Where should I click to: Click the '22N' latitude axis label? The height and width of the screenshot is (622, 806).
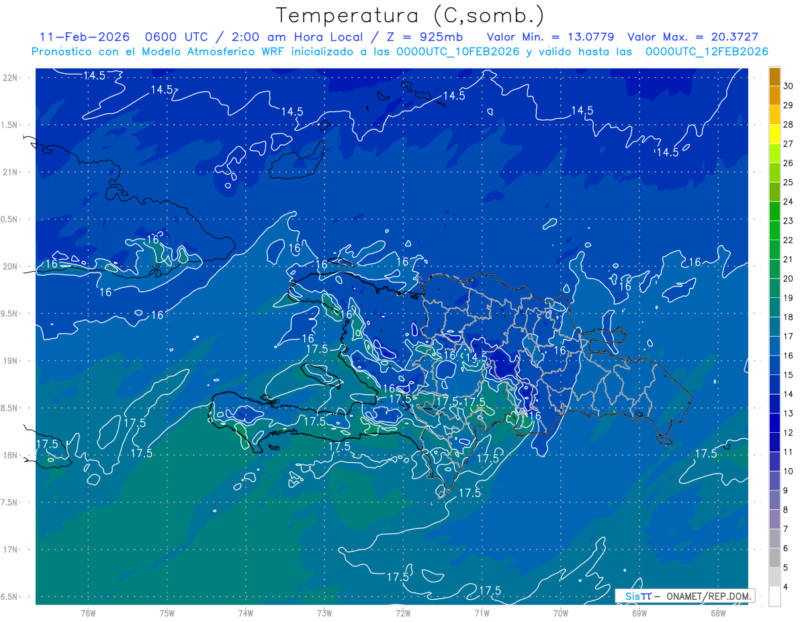pos(10,78)
